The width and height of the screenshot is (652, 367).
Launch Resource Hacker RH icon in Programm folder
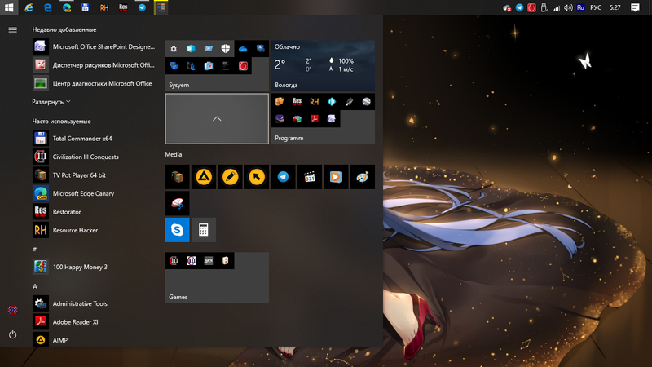click(315, 101)
